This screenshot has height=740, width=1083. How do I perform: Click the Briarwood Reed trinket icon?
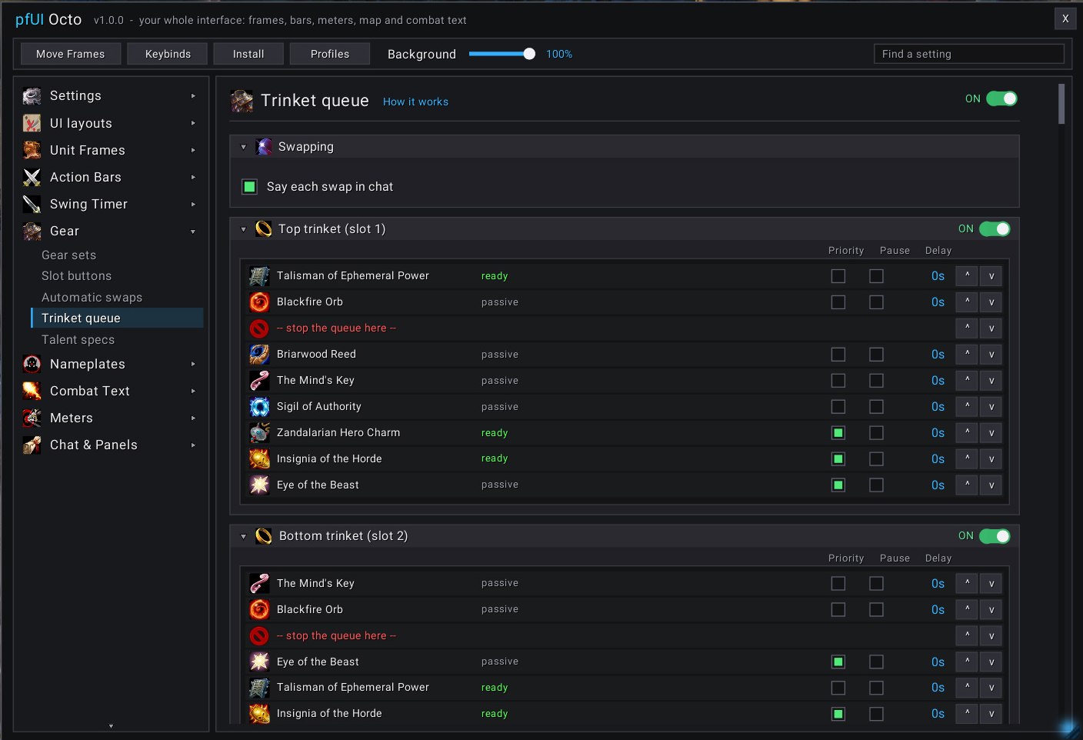point(259,355)
